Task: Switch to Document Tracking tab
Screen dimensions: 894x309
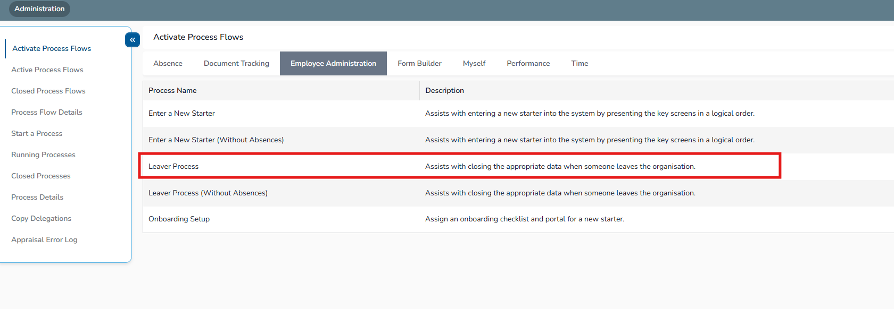Action: click(236, 63)
